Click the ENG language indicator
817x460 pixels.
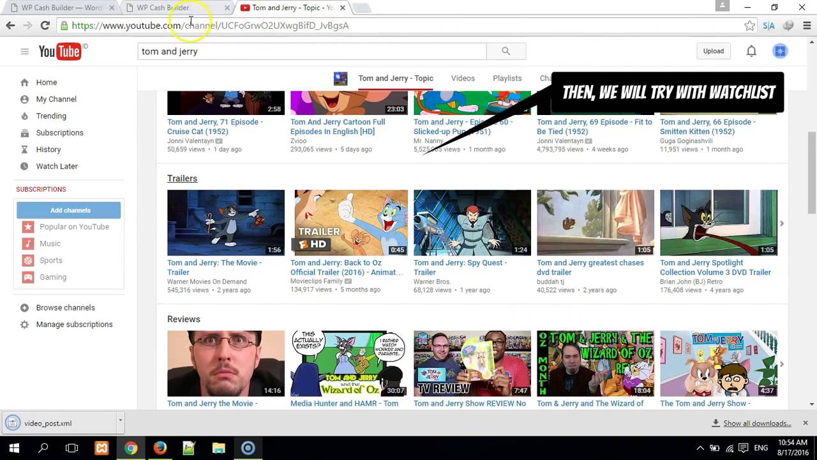pos(761,448)
